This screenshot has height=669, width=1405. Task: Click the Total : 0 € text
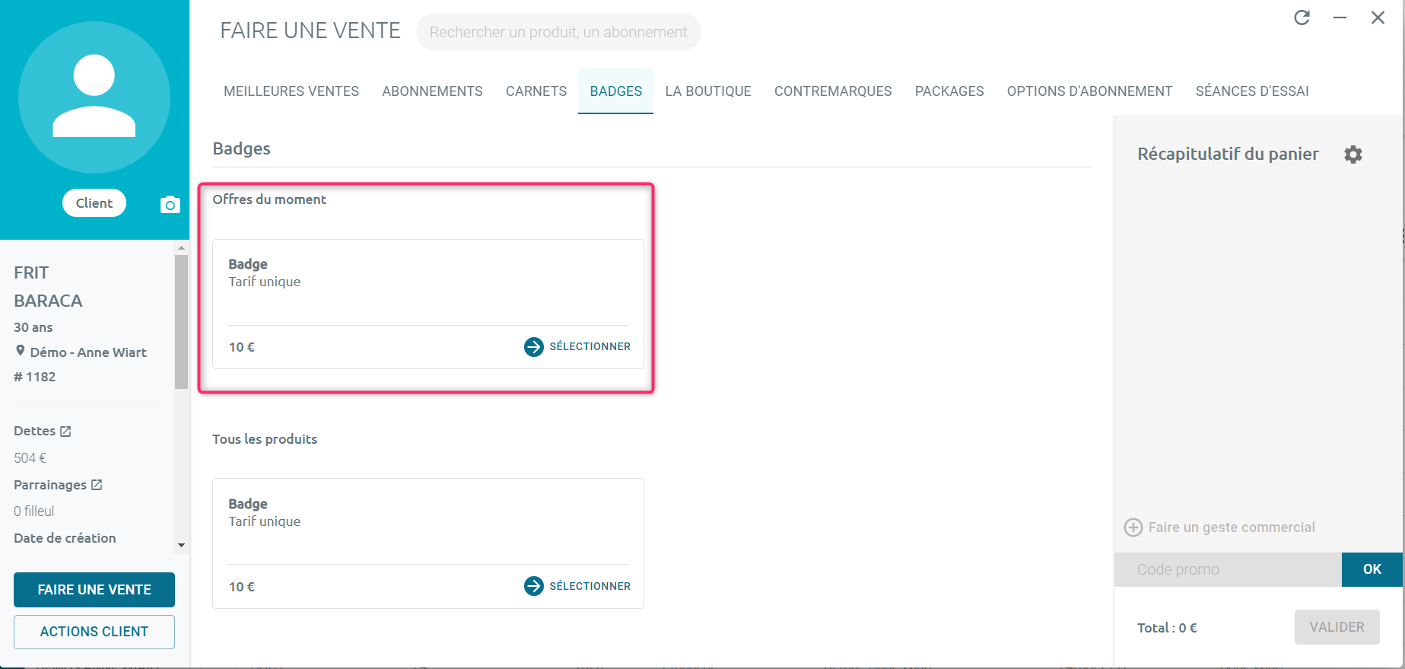1167,628
